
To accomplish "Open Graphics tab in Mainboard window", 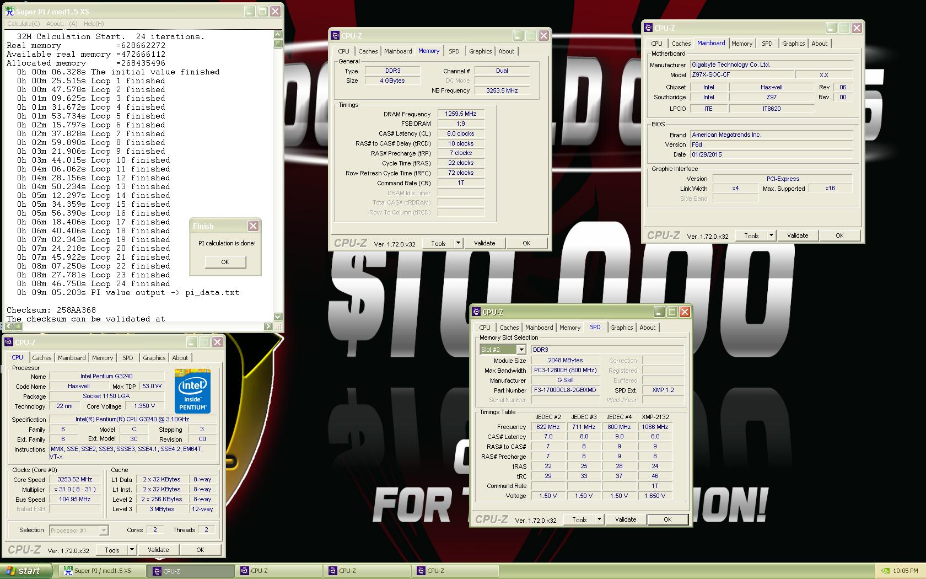I will pos(793,44).
